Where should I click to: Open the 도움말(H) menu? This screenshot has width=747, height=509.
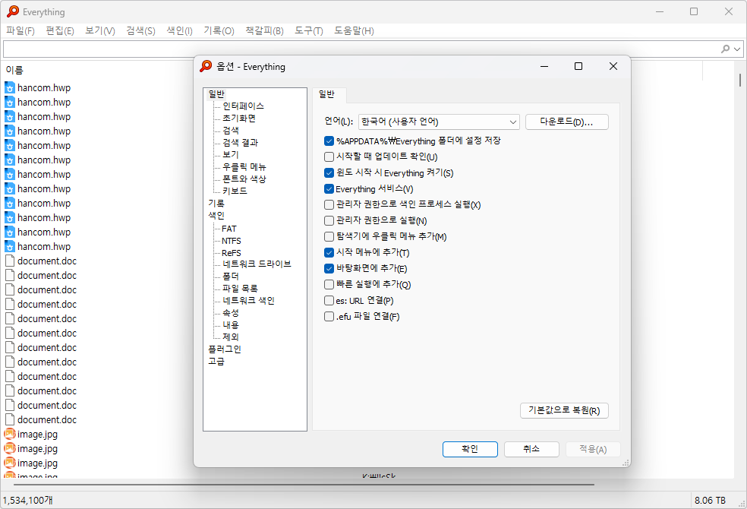click(354, 31)
